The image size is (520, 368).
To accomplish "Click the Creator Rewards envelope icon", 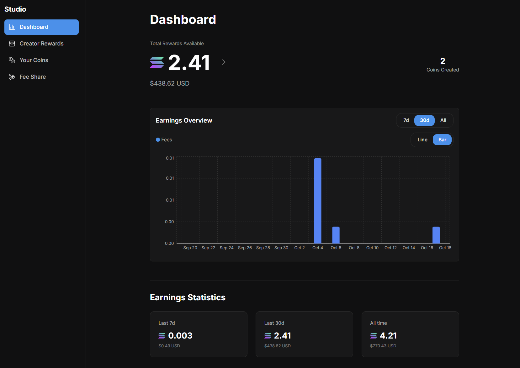I will 12,44.
